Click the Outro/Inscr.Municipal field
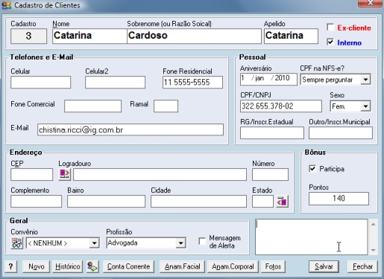Viewport: 384px width, 279px height. (341, 133)
